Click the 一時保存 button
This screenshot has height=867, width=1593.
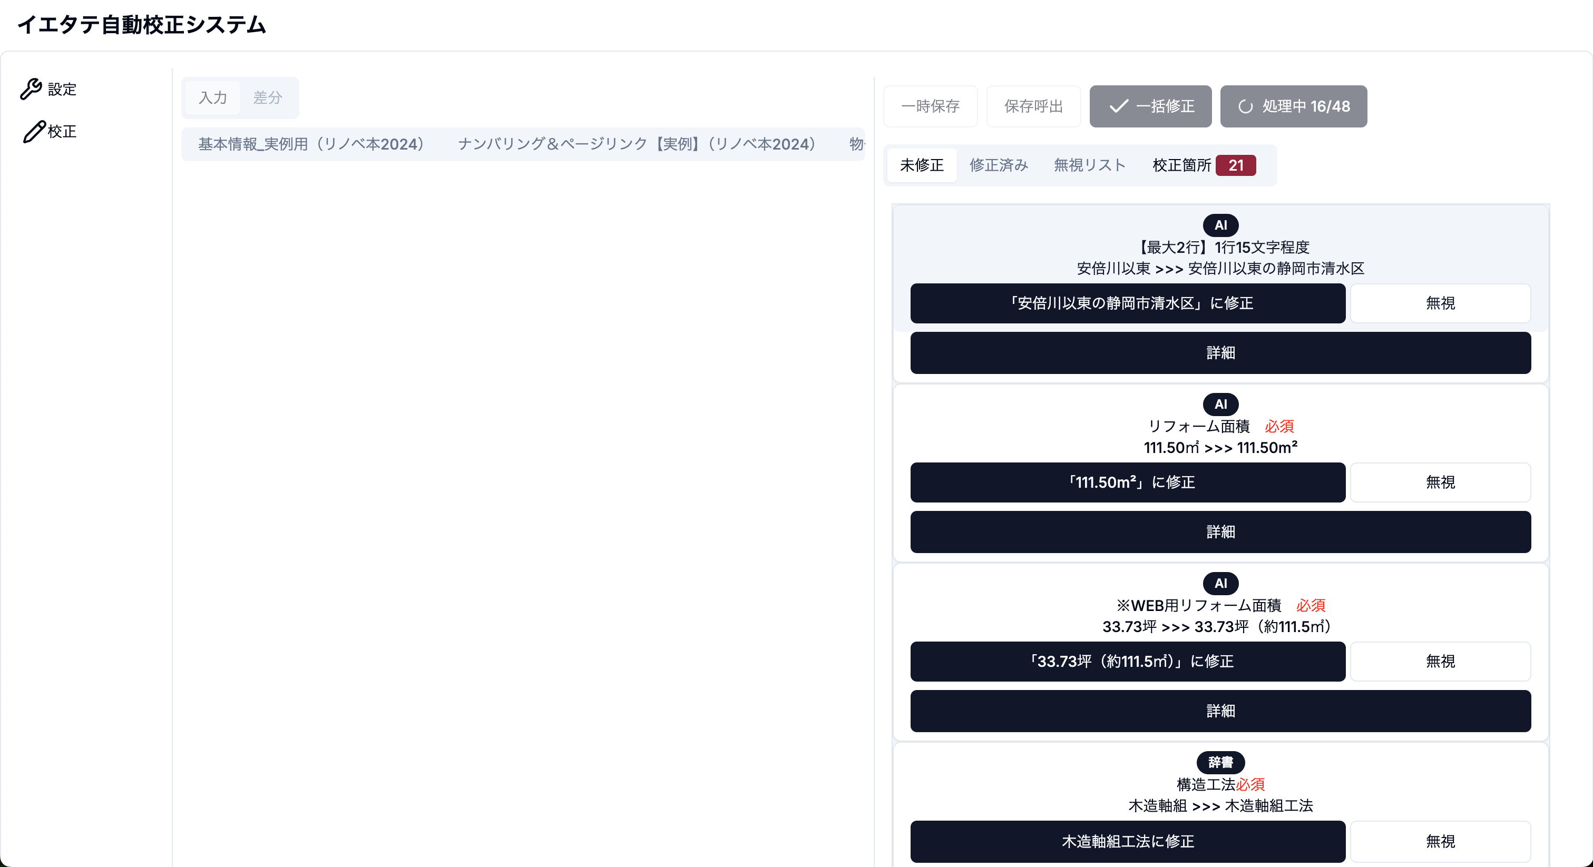tap(930, 106)
